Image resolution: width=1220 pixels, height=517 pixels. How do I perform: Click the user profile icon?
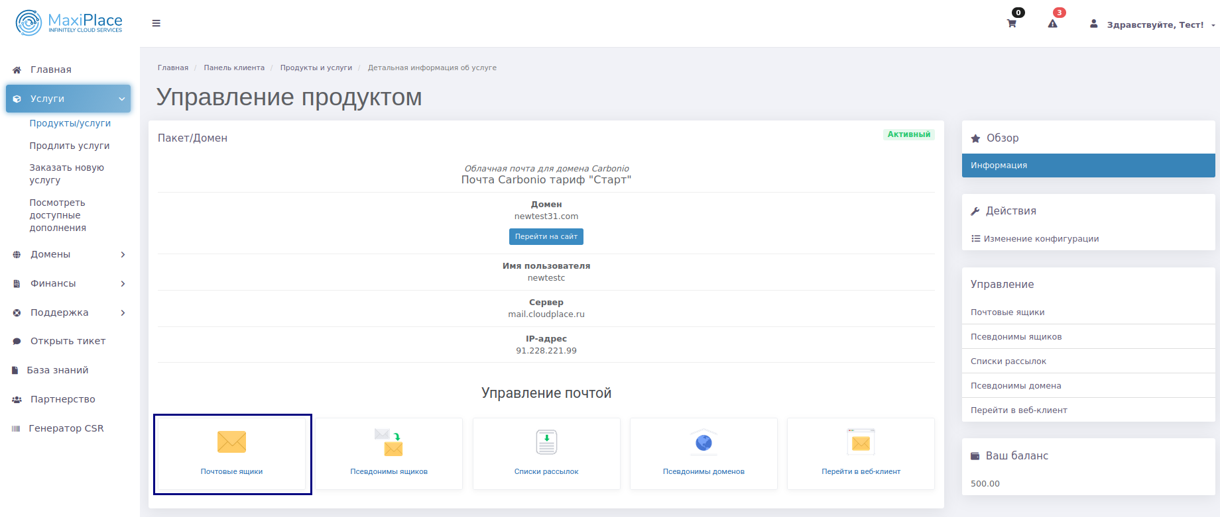(1093, 24)
